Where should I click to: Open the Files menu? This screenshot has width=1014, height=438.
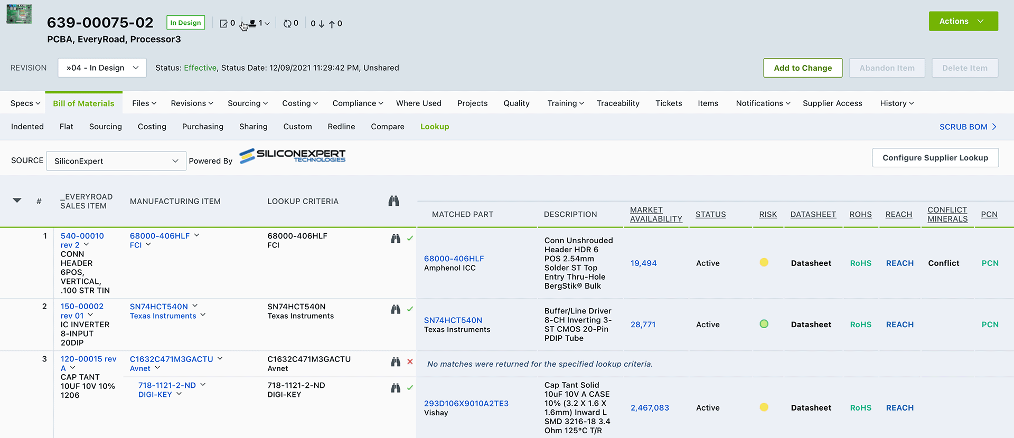(144, 103)
